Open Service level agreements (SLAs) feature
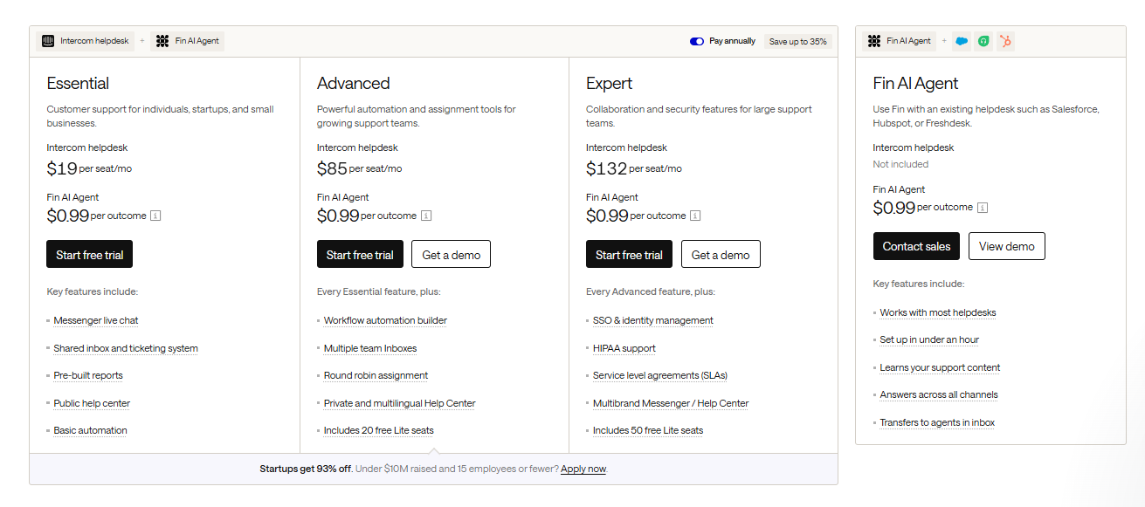The height and width of the screenshot is (507, 1145). (660, 375)
